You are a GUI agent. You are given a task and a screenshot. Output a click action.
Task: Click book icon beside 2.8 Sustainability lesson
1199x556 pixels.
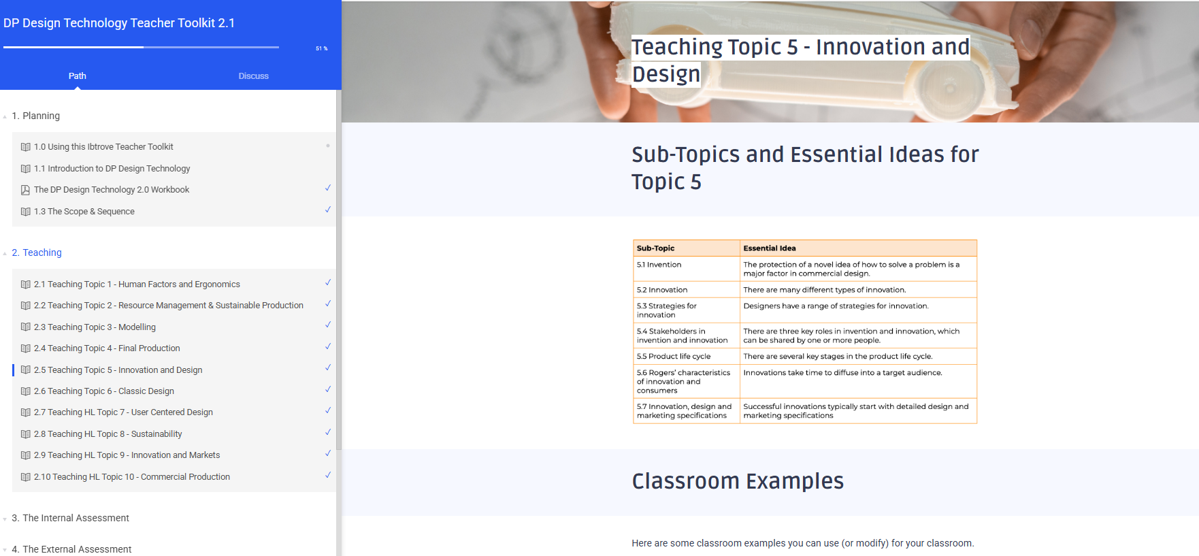point(26,434)
